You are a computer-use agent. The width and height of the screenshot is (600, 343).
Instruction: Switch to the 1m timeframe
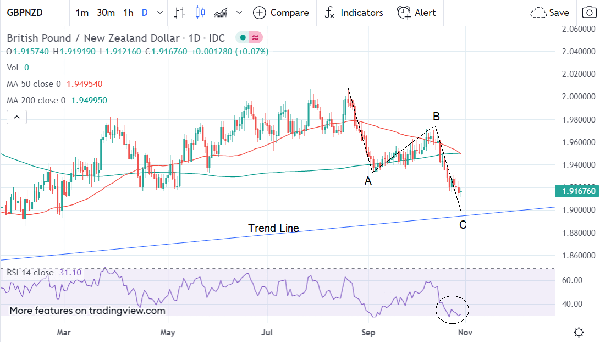point(82,13)
